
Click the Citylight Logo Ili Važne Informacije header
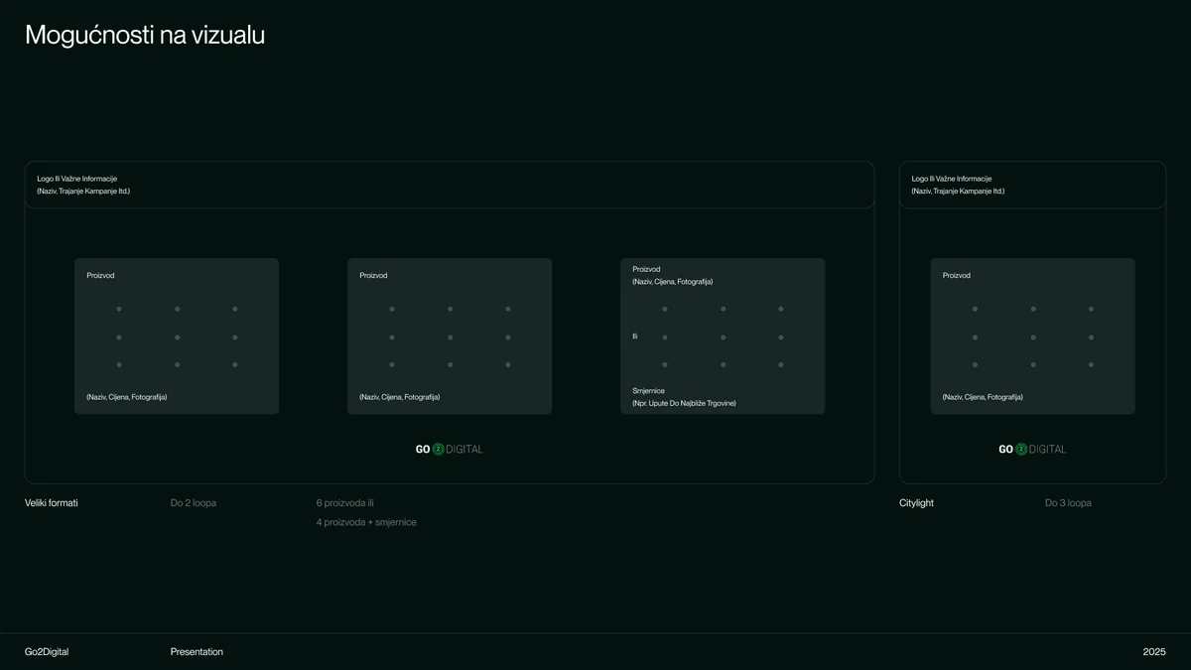(1032, 185)
